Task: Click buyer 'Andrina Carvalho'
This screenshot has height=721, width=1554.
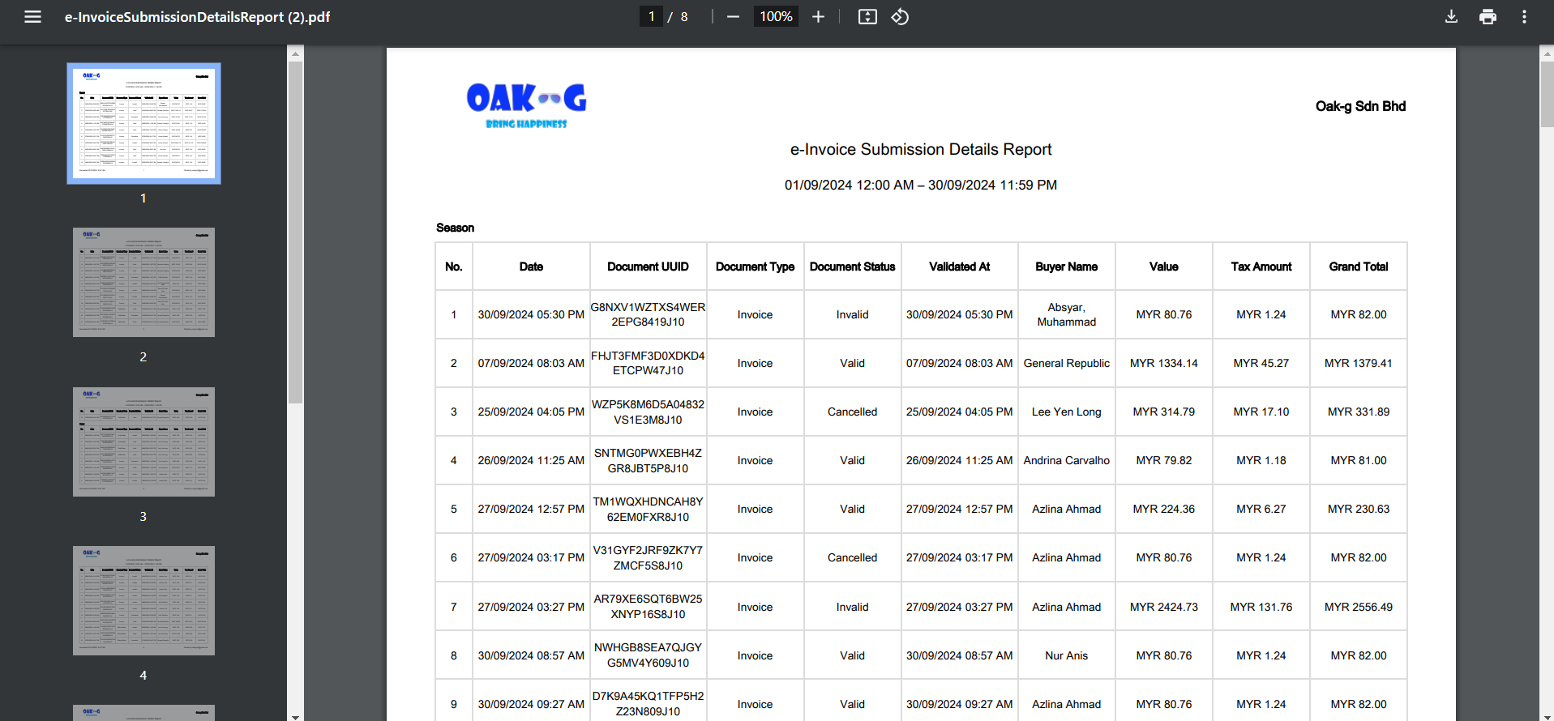Action: (x=1066, y=460)
